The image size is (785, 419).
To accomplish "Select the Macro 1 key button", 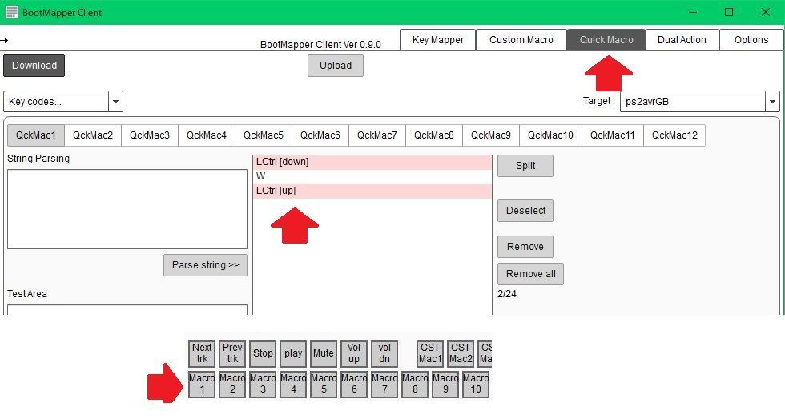I will (202, 384).
